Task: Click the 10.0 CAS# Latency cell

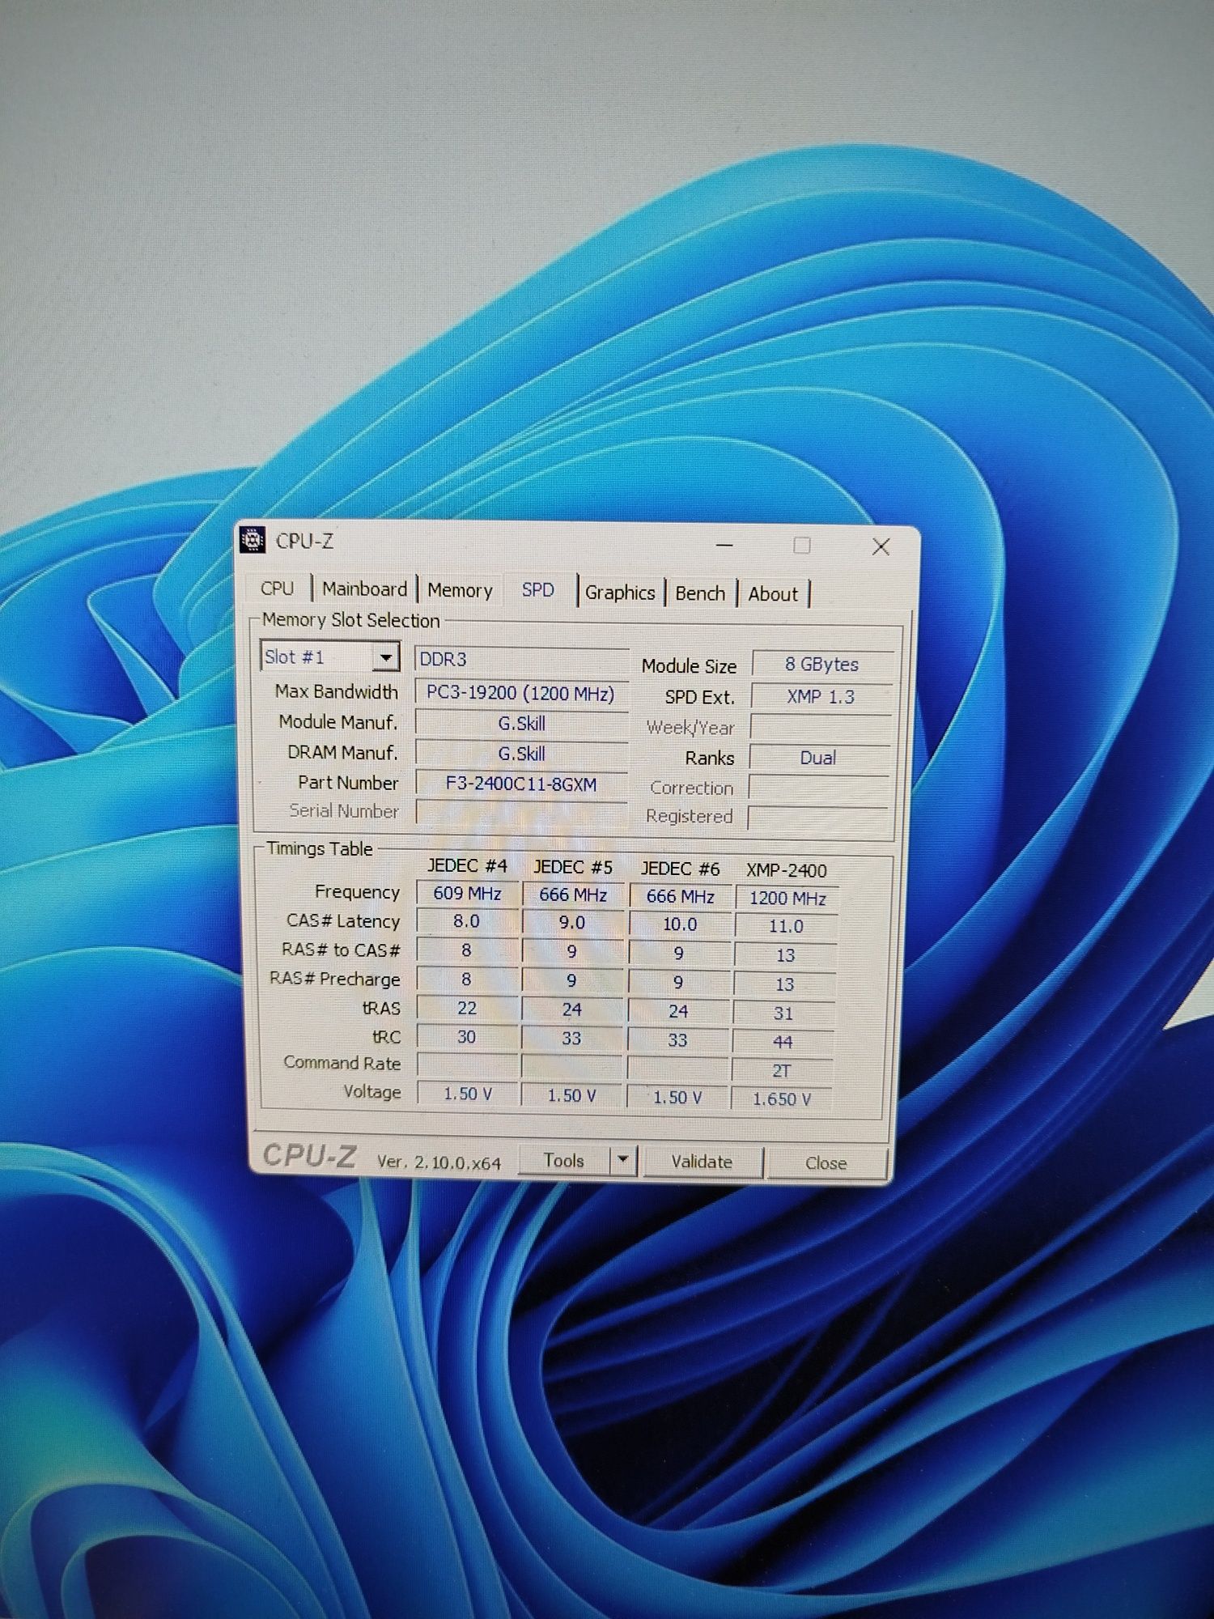Action: pyautogui.click(x=680, y=925)
